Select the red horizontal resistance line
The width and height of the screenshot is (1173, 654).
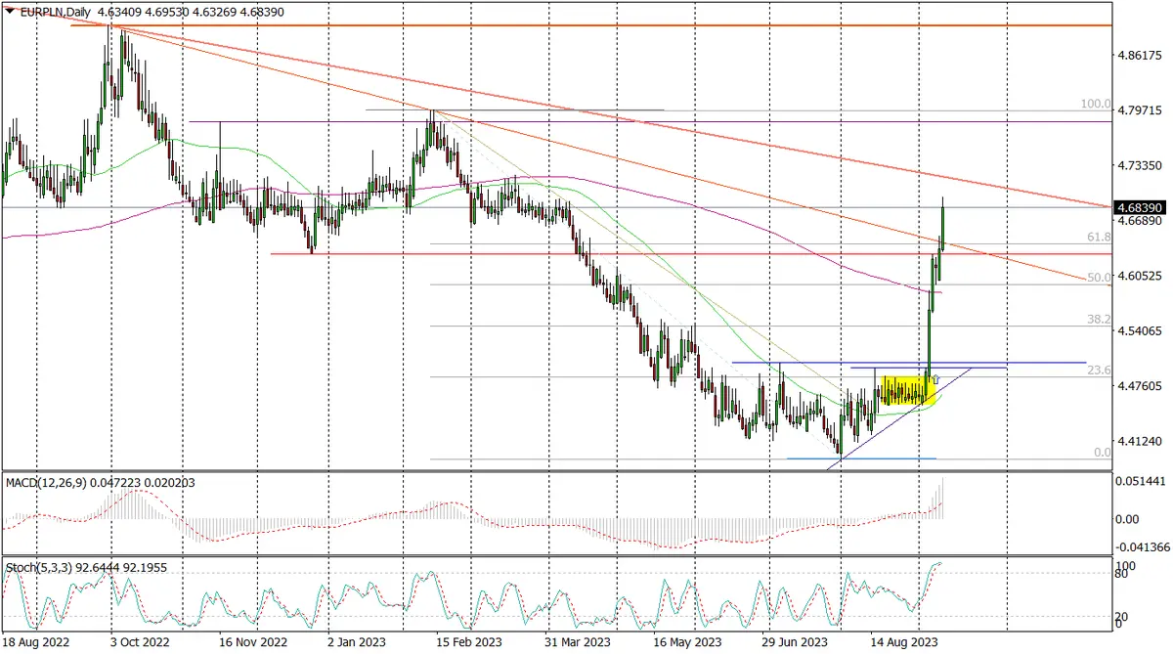pos(684,252)
